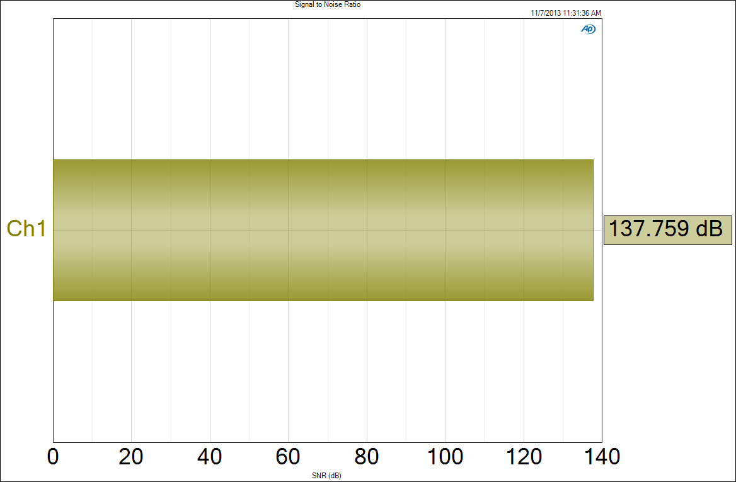Click the 60 axis tick label

(x=288, y=456)
